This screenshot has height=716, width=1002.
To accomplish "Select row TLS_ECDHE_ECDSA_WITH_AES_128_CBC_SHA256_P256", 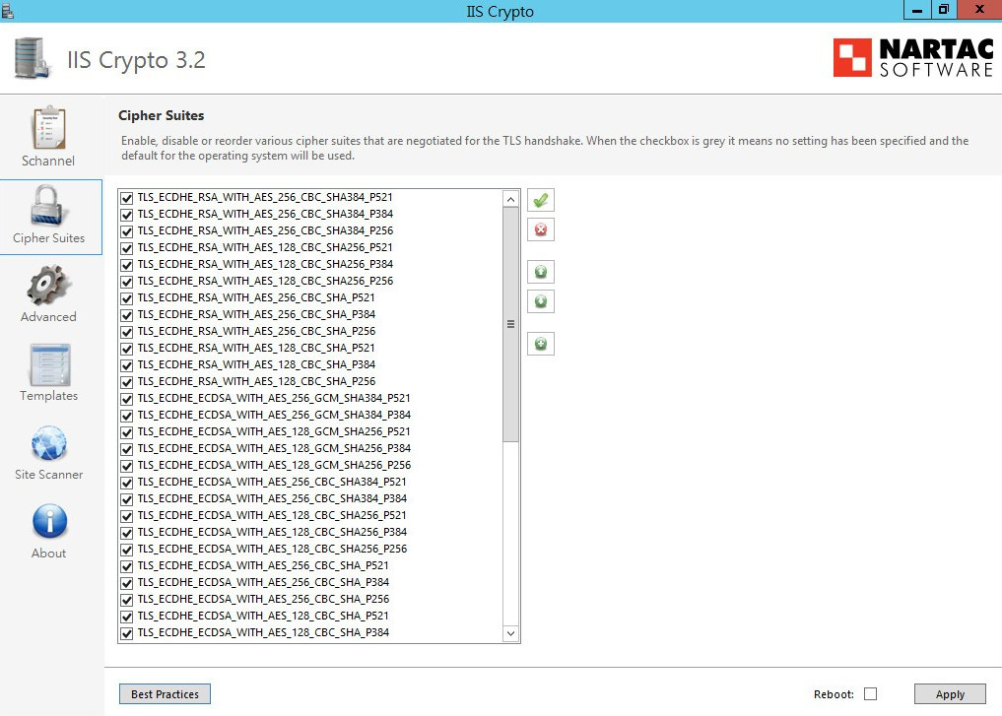I will click(x=310, y=549).
